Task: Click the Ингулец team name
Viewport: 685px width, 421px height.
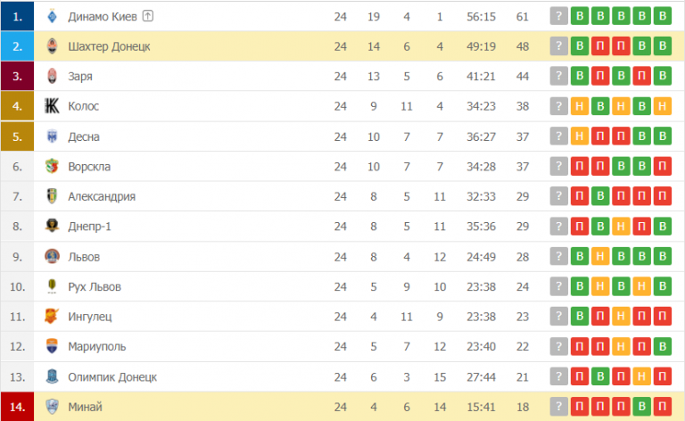Action: point(90,317)
